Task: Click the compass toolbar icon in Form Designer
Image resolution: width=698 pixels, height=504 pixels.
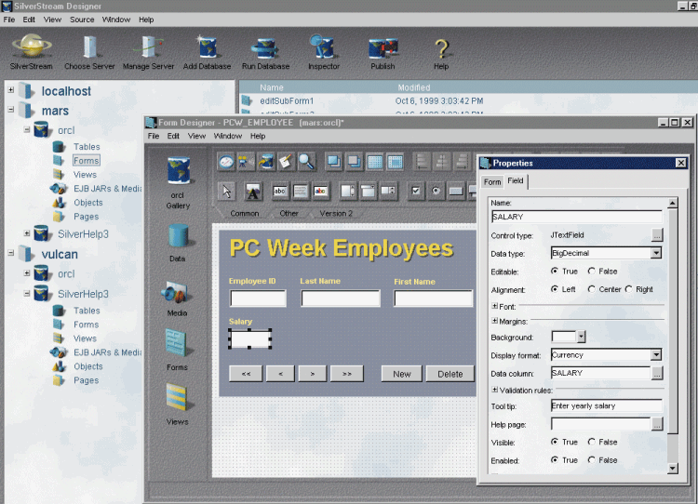Action: point(226,162)
